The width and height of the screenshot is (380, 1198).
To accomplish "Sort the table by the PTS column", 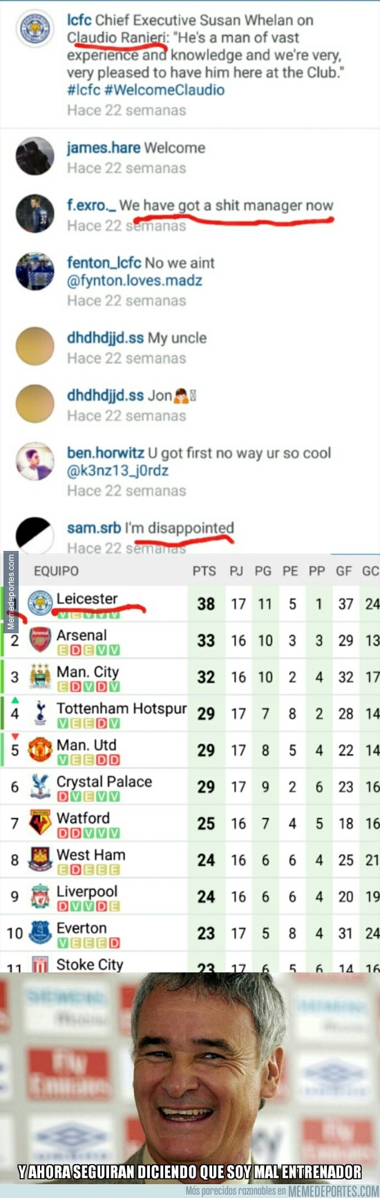I will point(205,572).
